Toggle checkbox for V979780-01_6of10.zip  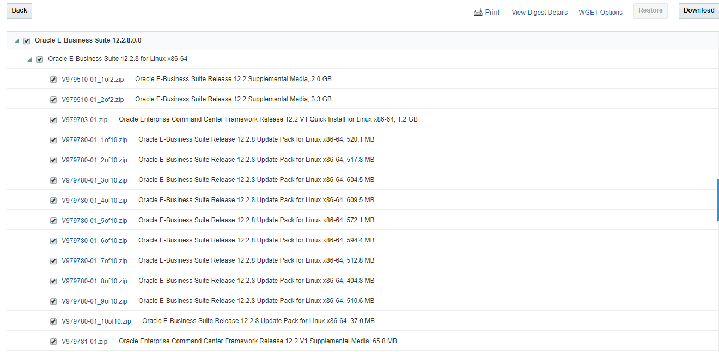click(53, 241)
